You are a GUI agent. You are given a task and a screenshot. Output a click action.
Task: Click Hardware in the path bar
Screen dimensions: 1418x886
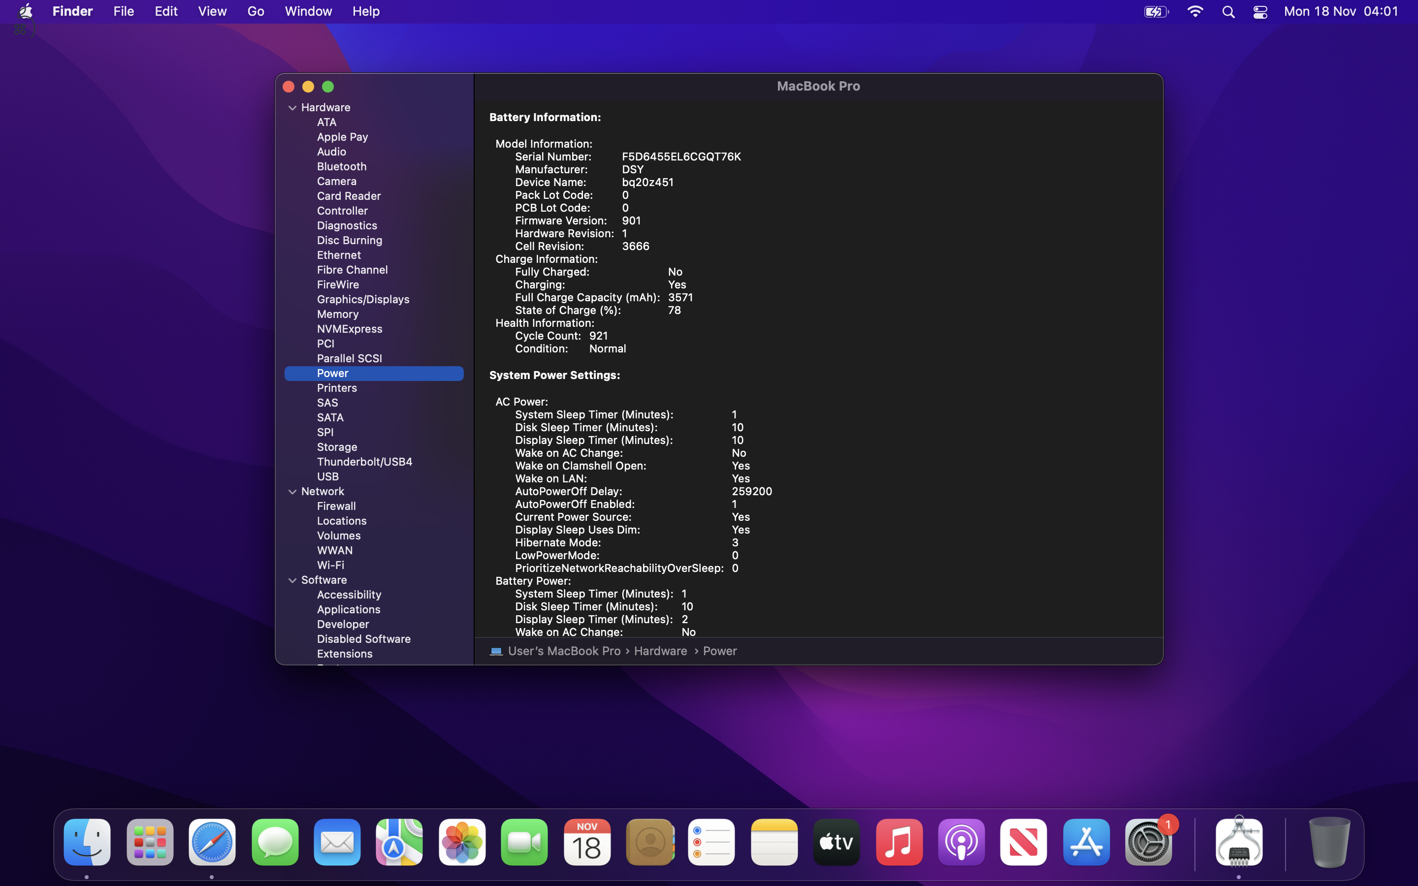(660, 651)
